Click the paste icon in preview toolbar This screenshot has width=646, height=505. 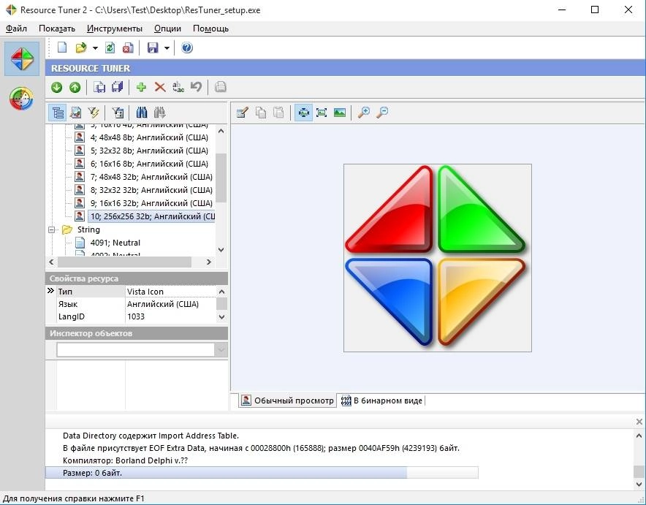[279, 113]
